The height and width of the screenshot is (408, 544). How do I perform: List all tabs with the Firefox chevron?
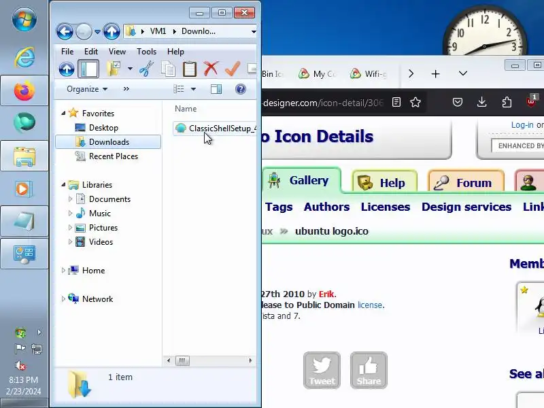(x=463, y=73)
